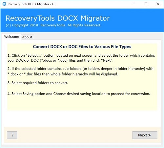164x148 pixels.
Task: Click step "3. Select required folders to convert."
Action: pos(38,83)
